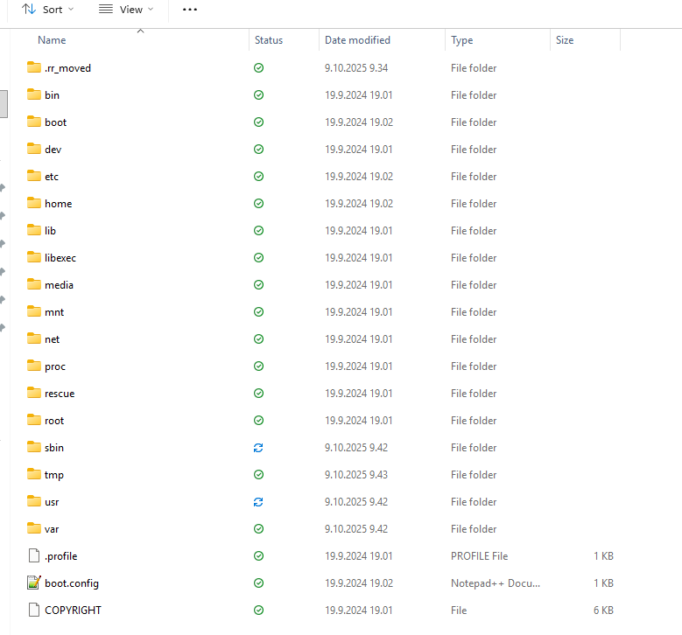Open the See more ellipsis menu

click(190, 10)
